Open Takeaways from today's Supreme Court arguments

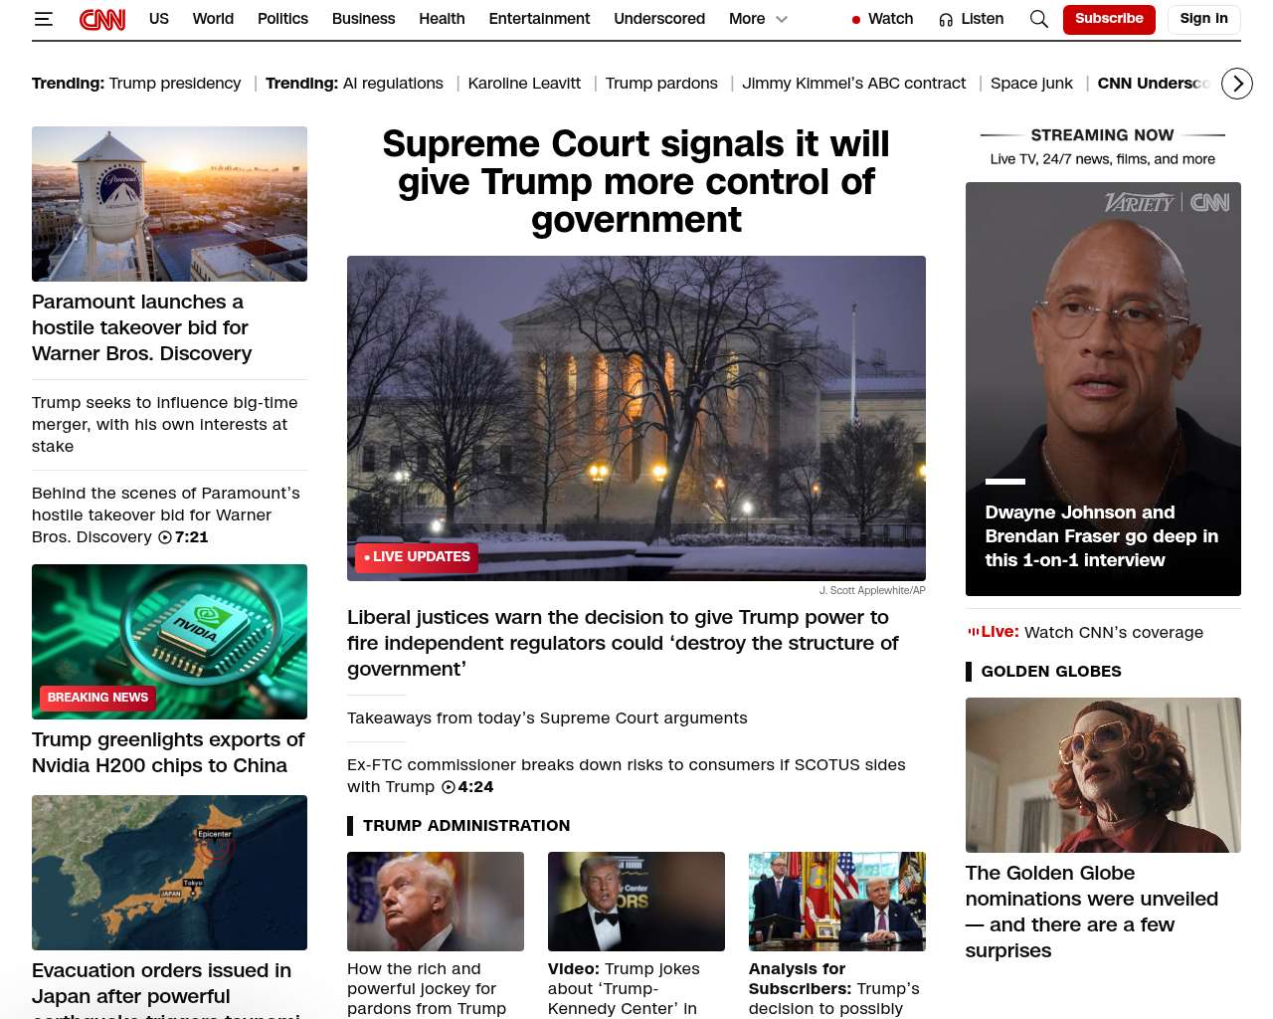(547, 718)
